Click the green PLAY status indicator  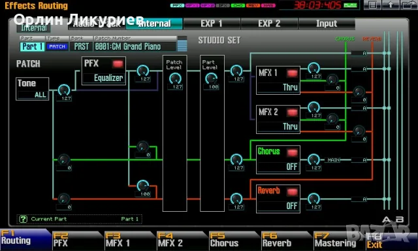(x=350, y=5)
